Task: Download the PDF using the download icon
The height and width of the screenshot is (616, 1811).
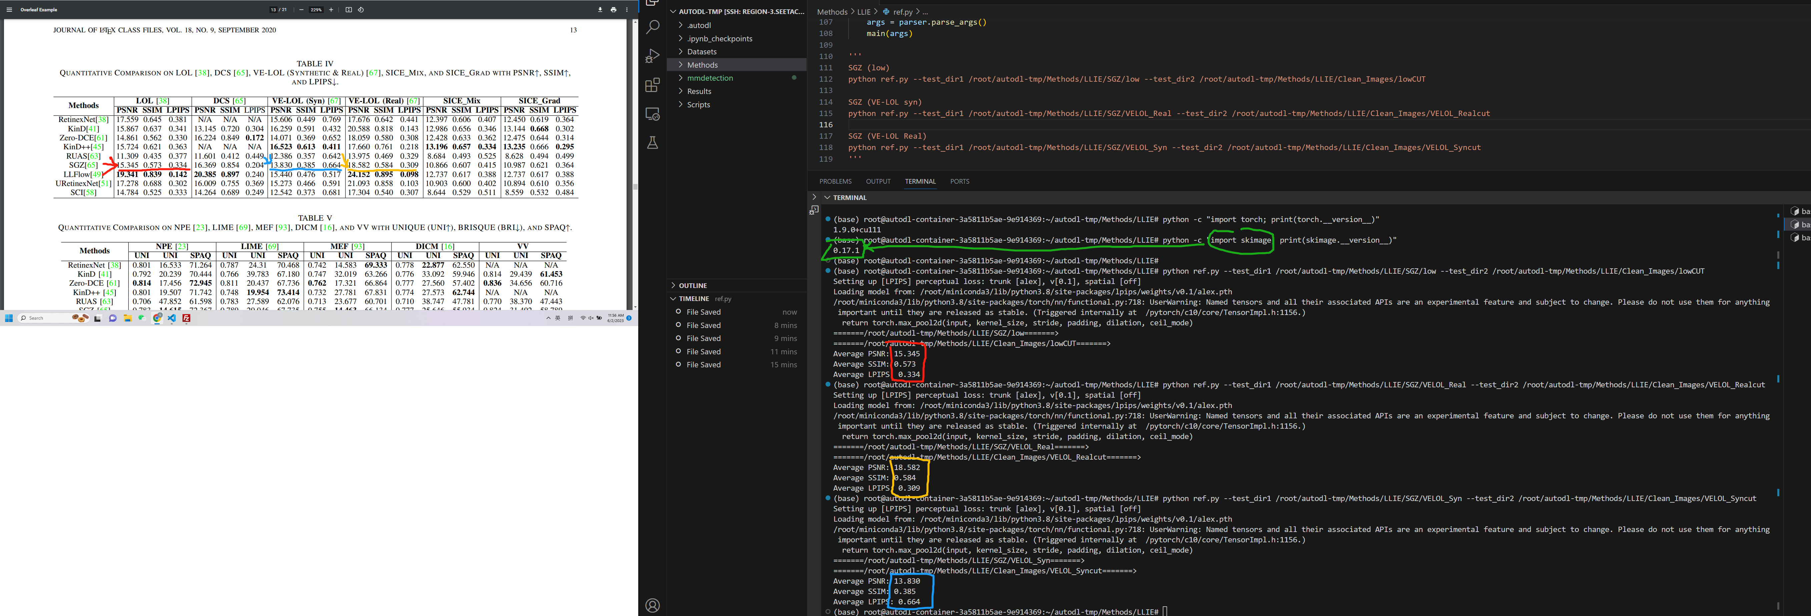Action: coord(600,10)
